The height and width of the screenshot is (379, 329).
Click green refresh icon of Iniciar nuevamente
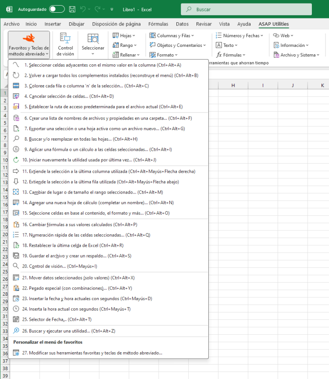coord(16,159)
